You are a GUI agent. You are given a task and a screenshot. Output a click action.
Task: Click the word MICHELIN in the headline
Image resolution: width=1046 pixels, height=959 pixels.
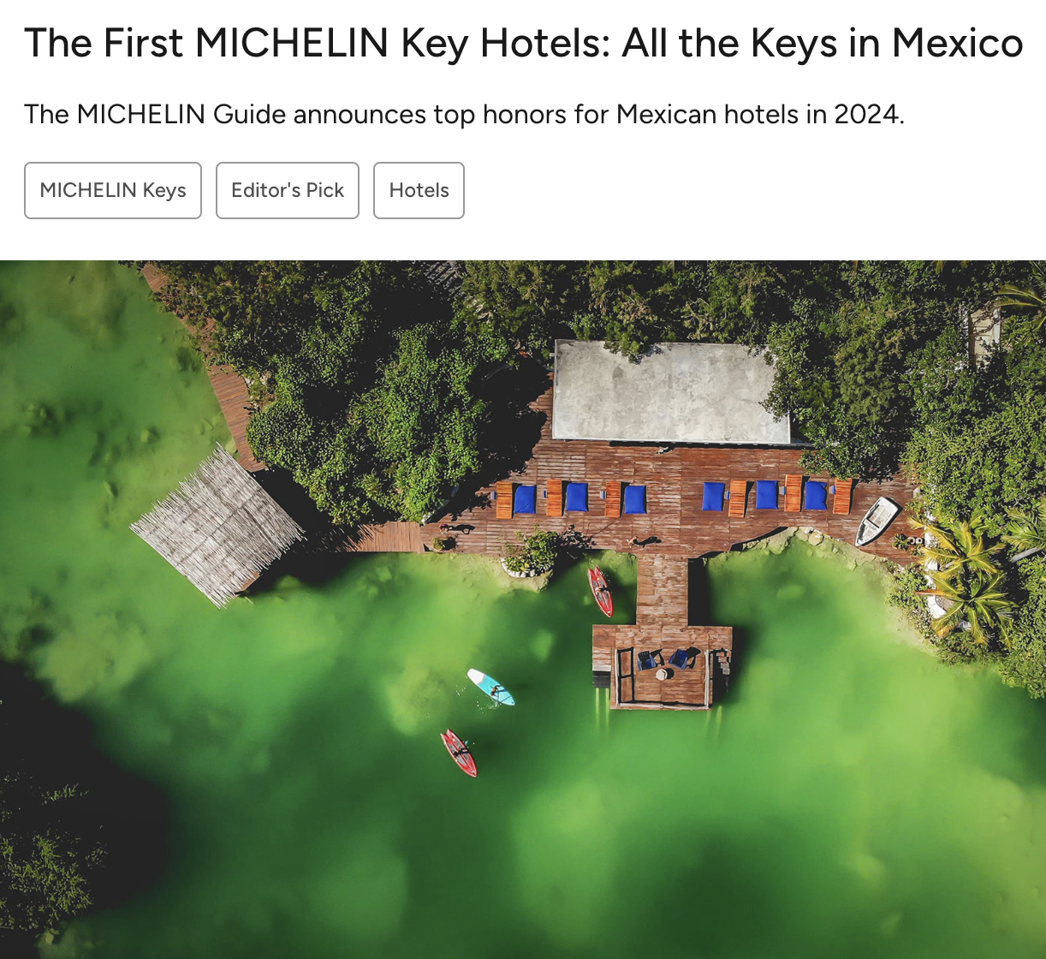pyautogui.click(x=292, y=43)
